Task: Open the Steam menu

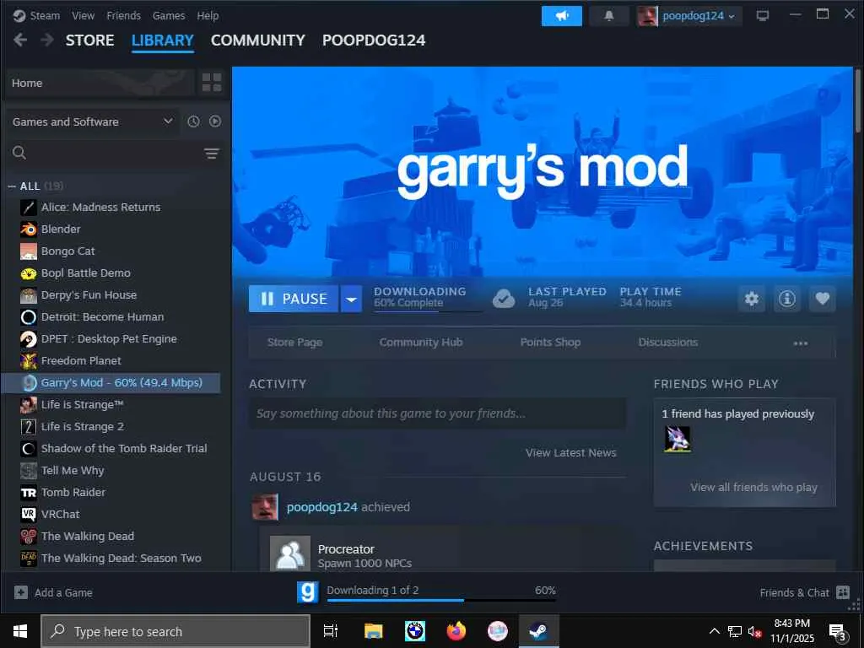Action: click(x=45, y=15)
